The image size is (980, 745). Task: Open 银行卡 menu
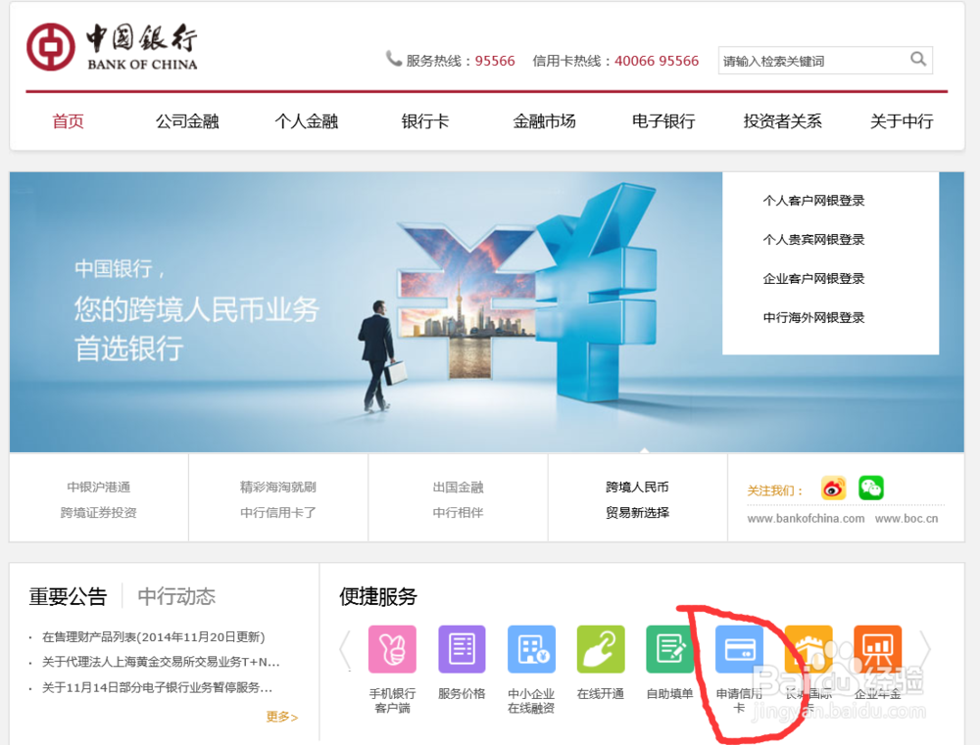(425, 121)
